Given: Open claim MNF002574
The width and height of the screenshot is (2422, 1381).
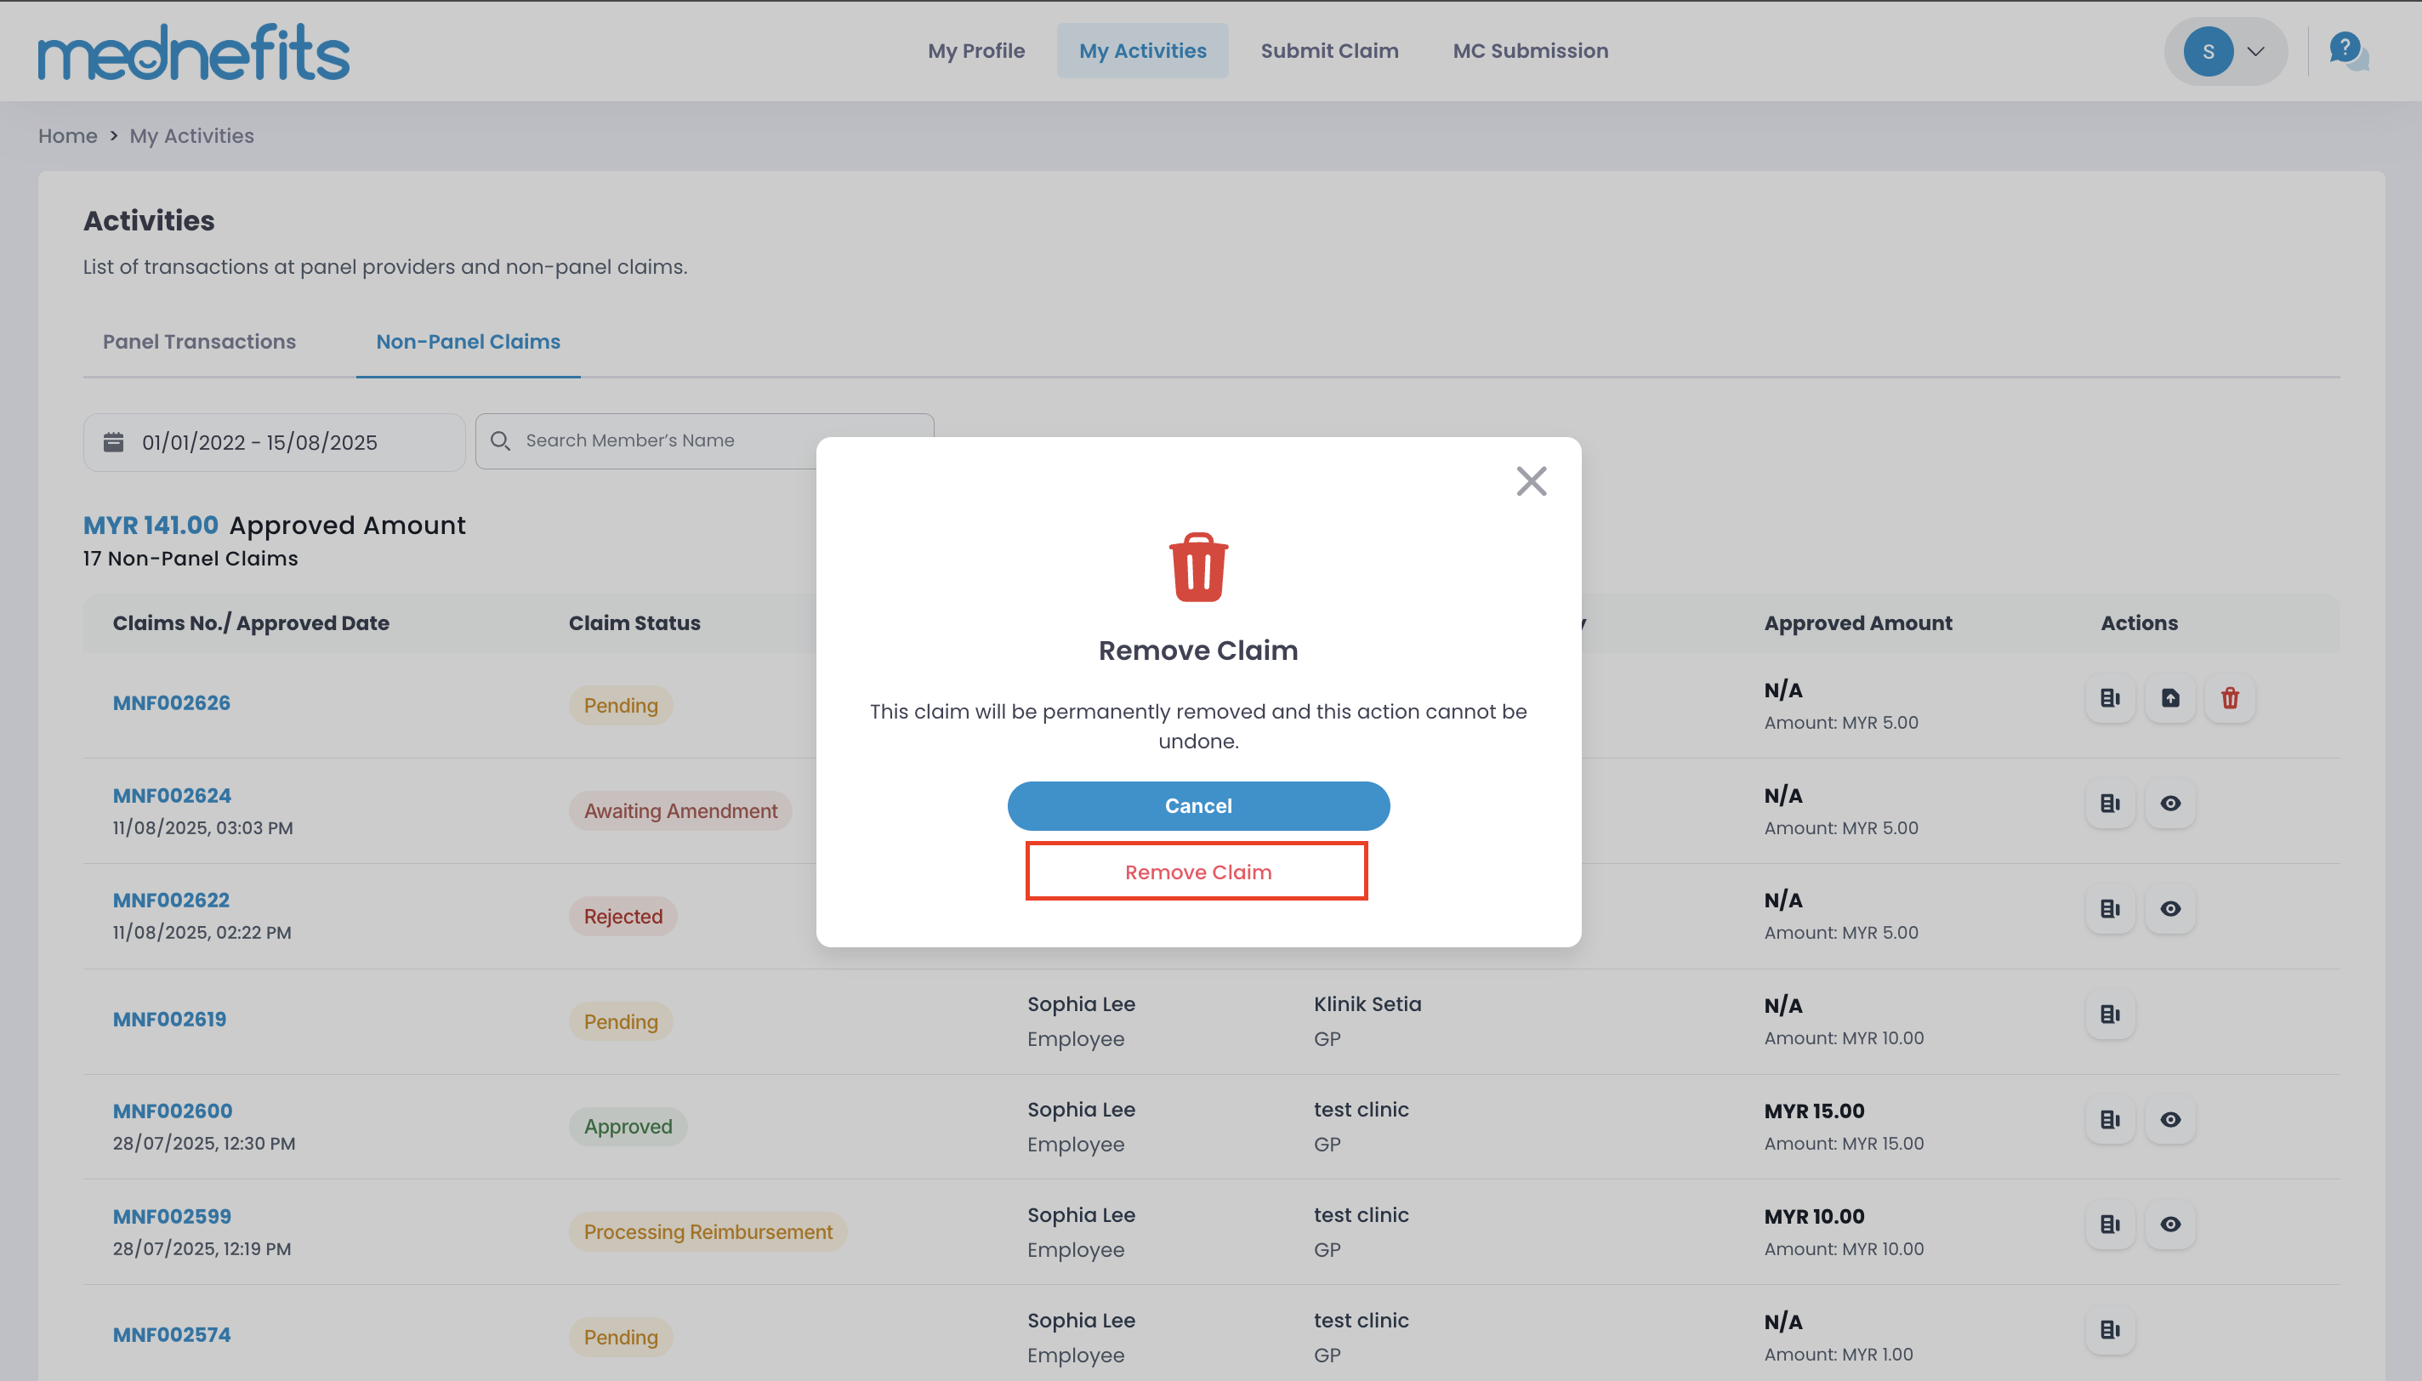Looking at the screenshot, I should pos(172,1334).
